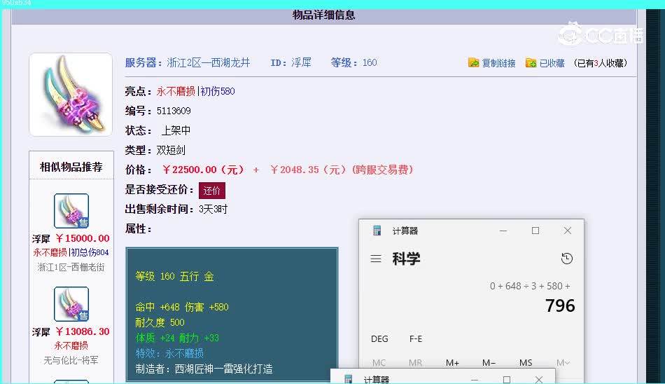Open the large twin daggers item image
Image resolution: width=665 pixels, height=384 pixels.
pos(71,95)
